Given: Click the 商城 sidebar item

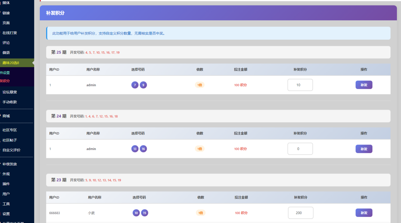Looking at the screenshot, I should 6,116.
